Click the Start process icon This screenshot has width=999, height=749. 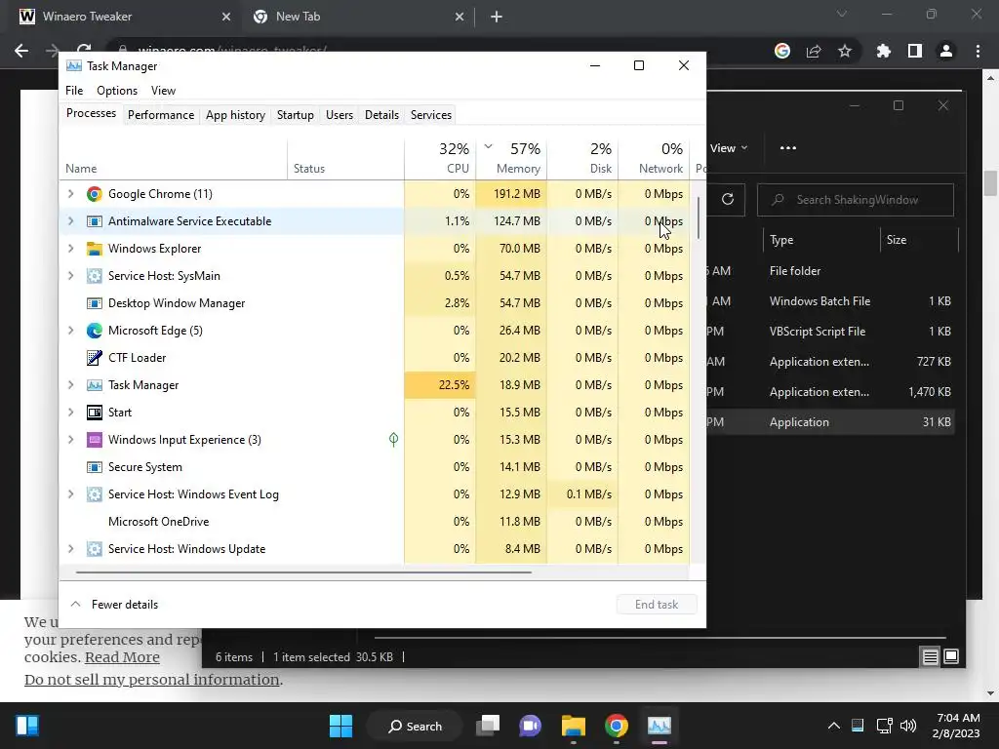tap(95, 413)
